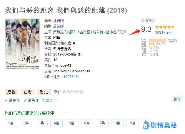This screenshot has height=134, width=185.
Task: Open episode 5集 short reviews
Action: pyautogui.click(x=71, y=123)
